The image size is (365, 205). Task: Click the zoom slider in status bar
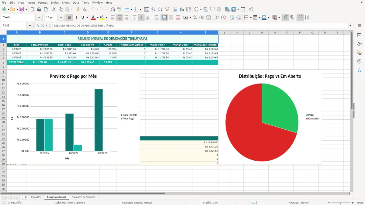[341, 203]
